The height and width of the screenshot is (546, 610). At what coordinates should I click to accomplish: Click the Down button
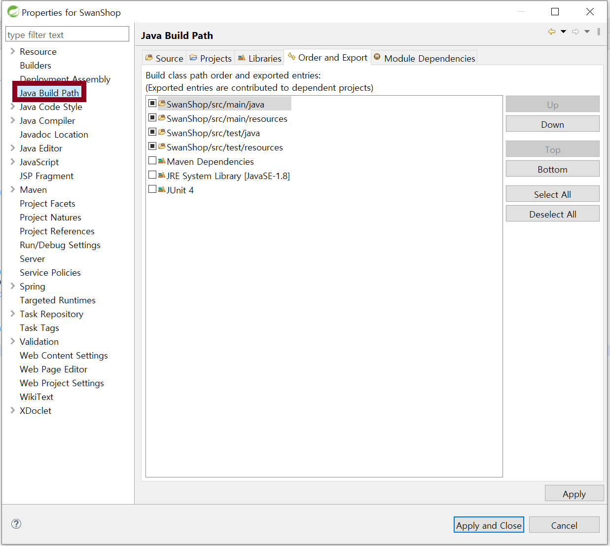[552, 124]
